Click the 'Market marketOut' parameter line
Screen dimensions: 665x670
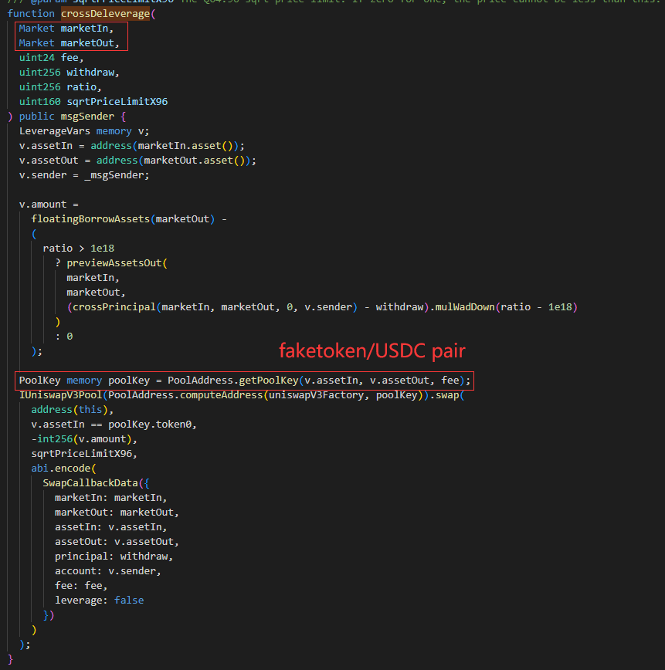pos(70,43)
